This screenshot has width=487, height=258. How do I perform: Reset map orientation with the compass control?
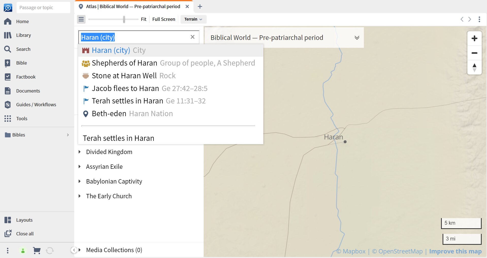click(x=474, y=67)
